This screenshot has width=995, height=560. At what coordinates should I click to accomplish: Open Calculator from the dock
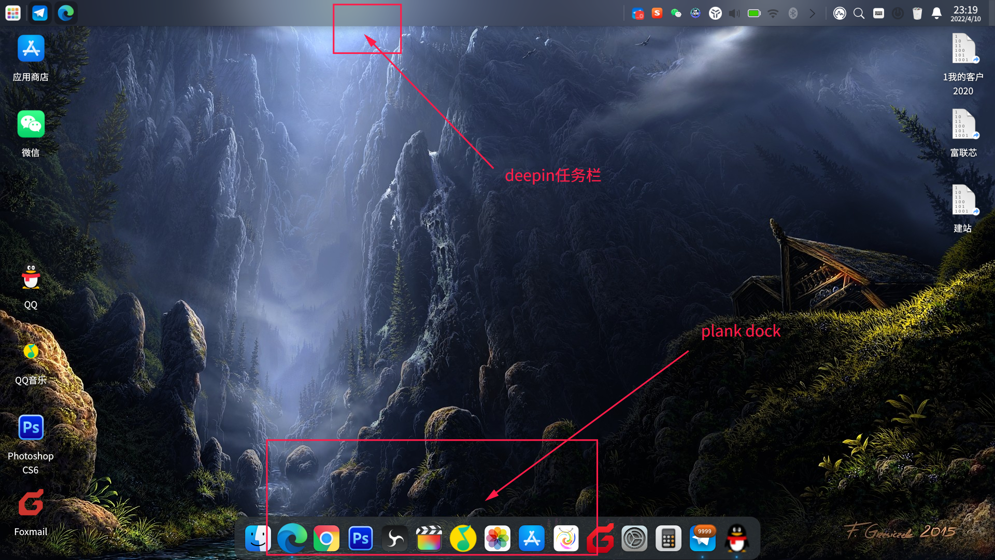click(x=668, y=539)
